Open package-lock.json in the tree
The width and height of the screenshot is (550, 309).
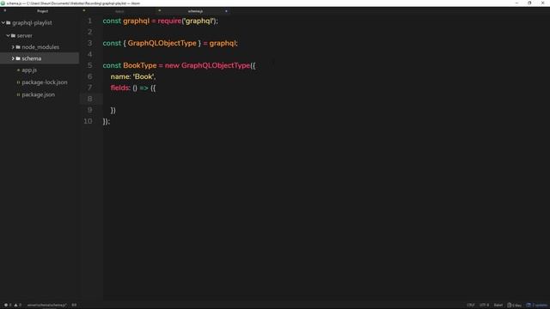pos(45,82)
